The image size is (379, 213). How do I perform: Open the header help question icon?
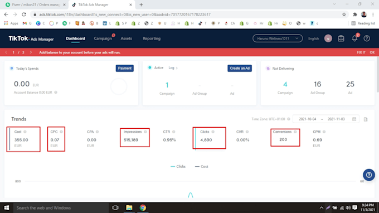coord(367,38)
